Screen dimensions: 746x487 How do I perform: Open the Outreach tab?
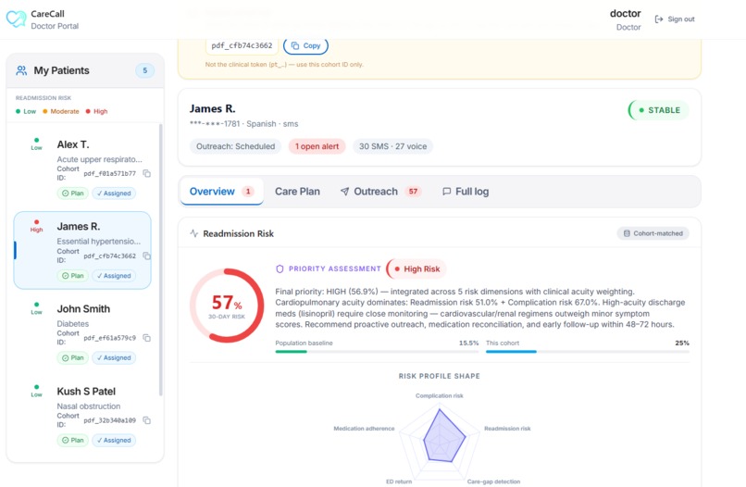(381, 192)
